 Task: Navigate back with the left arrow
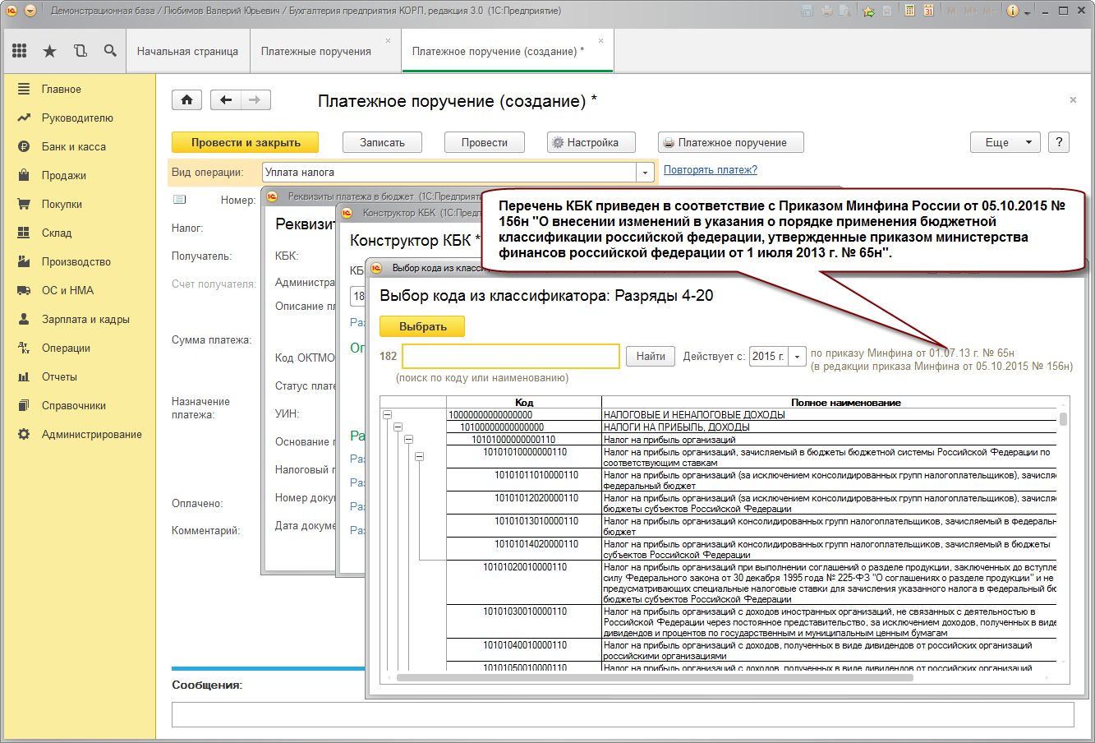[x=226, y=100]
